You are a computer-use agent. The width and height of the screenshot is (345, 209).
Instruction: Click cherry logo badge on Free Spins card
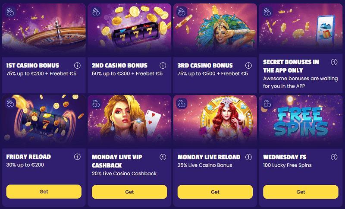point(267,103)
